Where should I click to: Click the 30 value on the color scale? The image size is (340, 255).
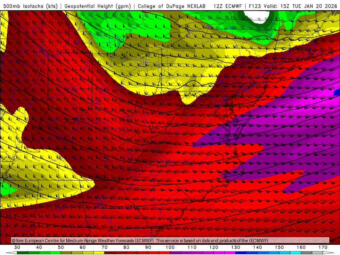click(17, 247)
